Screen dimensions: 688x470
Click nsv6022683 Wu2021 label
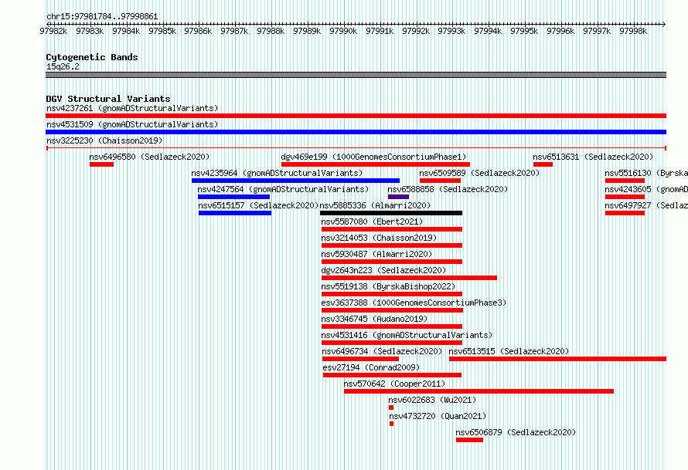point(432,400)
